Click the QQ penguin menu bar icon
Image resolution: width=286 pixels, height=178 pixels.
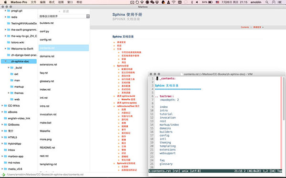coord(163,2)
